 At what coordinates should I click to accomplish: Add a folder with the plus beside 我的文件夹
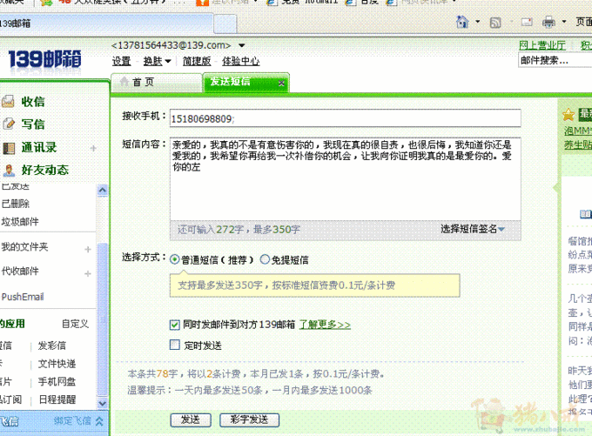(88, 249)
